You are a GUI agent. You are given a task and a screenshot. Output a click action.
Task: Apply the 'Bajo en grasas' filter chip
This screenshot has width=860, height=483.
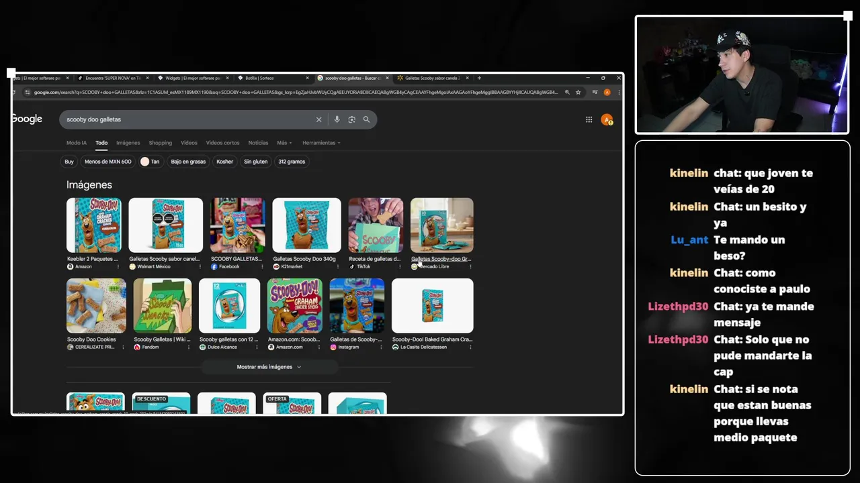188,162
